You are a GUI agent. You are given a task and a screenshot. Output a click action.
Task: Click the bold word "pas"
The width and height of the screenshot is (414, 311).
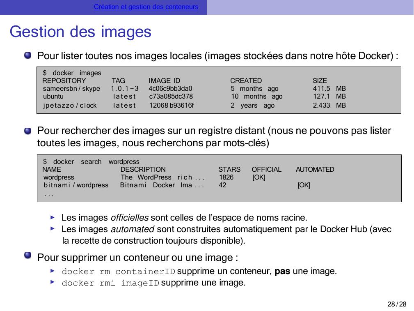coord(282,271)
